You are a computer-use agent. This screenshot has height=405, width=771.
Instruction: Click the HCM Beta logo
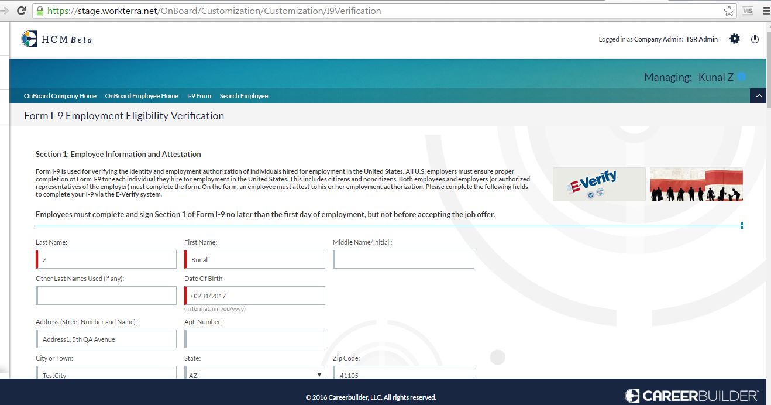tap(57, 39)
